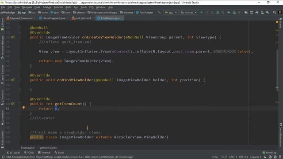Click the adapters folder in the navigation bar
This screenshot has width=283, height=159.
(126, 12)
